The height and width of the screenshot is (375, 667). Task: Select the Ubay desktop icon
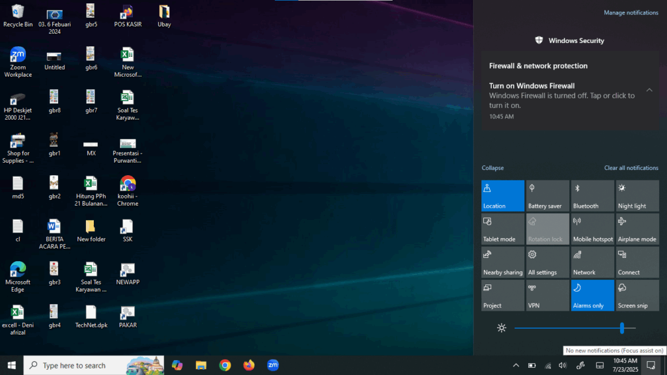coord(164,16)
